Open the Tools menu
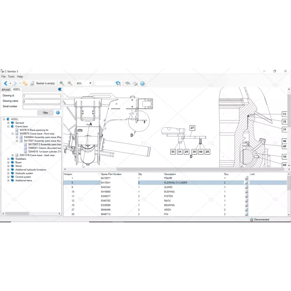This screenshot has width=291, height=291. [x=11, y=76]
